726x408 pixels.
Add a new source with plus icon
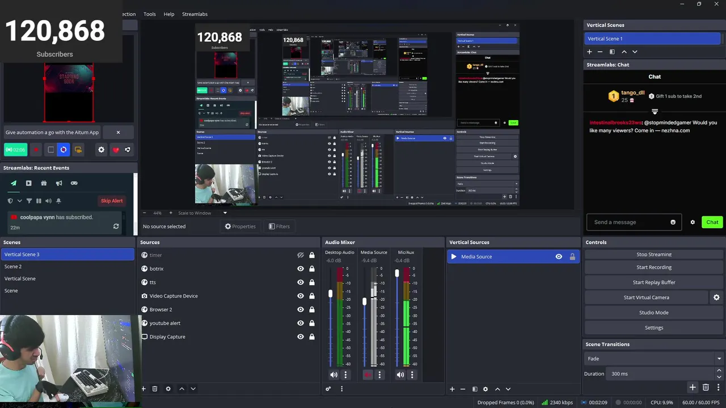pyautogui.click(x=143, y=389)
